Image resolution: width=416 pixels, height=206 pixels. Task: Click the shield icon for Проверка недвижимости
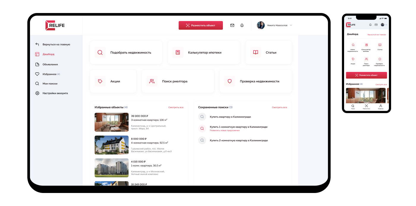click(229, 81)
